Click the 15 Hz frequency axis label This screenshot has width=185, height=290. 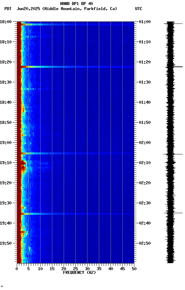[52, 269]
